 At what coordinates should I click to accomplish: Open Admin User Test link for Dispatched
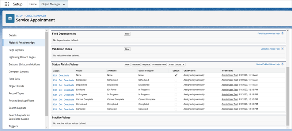click(230, 85)
